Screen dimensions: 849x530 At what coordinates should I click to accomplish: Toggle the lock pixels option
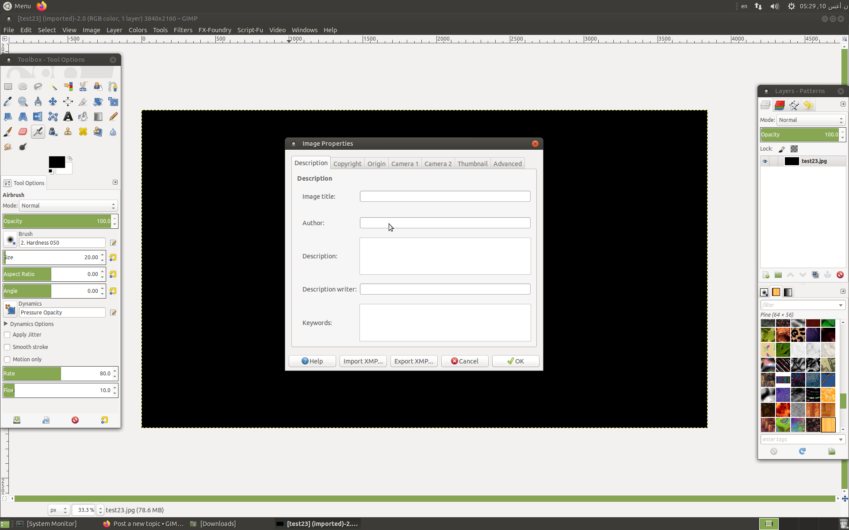[x=782, y=149]
